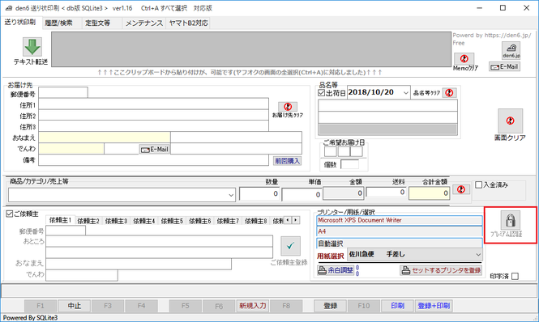Click the 個数 input field

pos(349,164)
